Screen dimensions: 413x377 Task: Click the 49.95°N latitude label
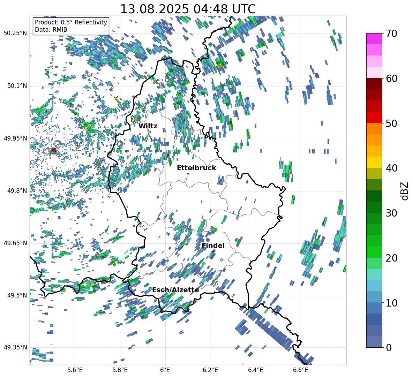coord(15,138)
